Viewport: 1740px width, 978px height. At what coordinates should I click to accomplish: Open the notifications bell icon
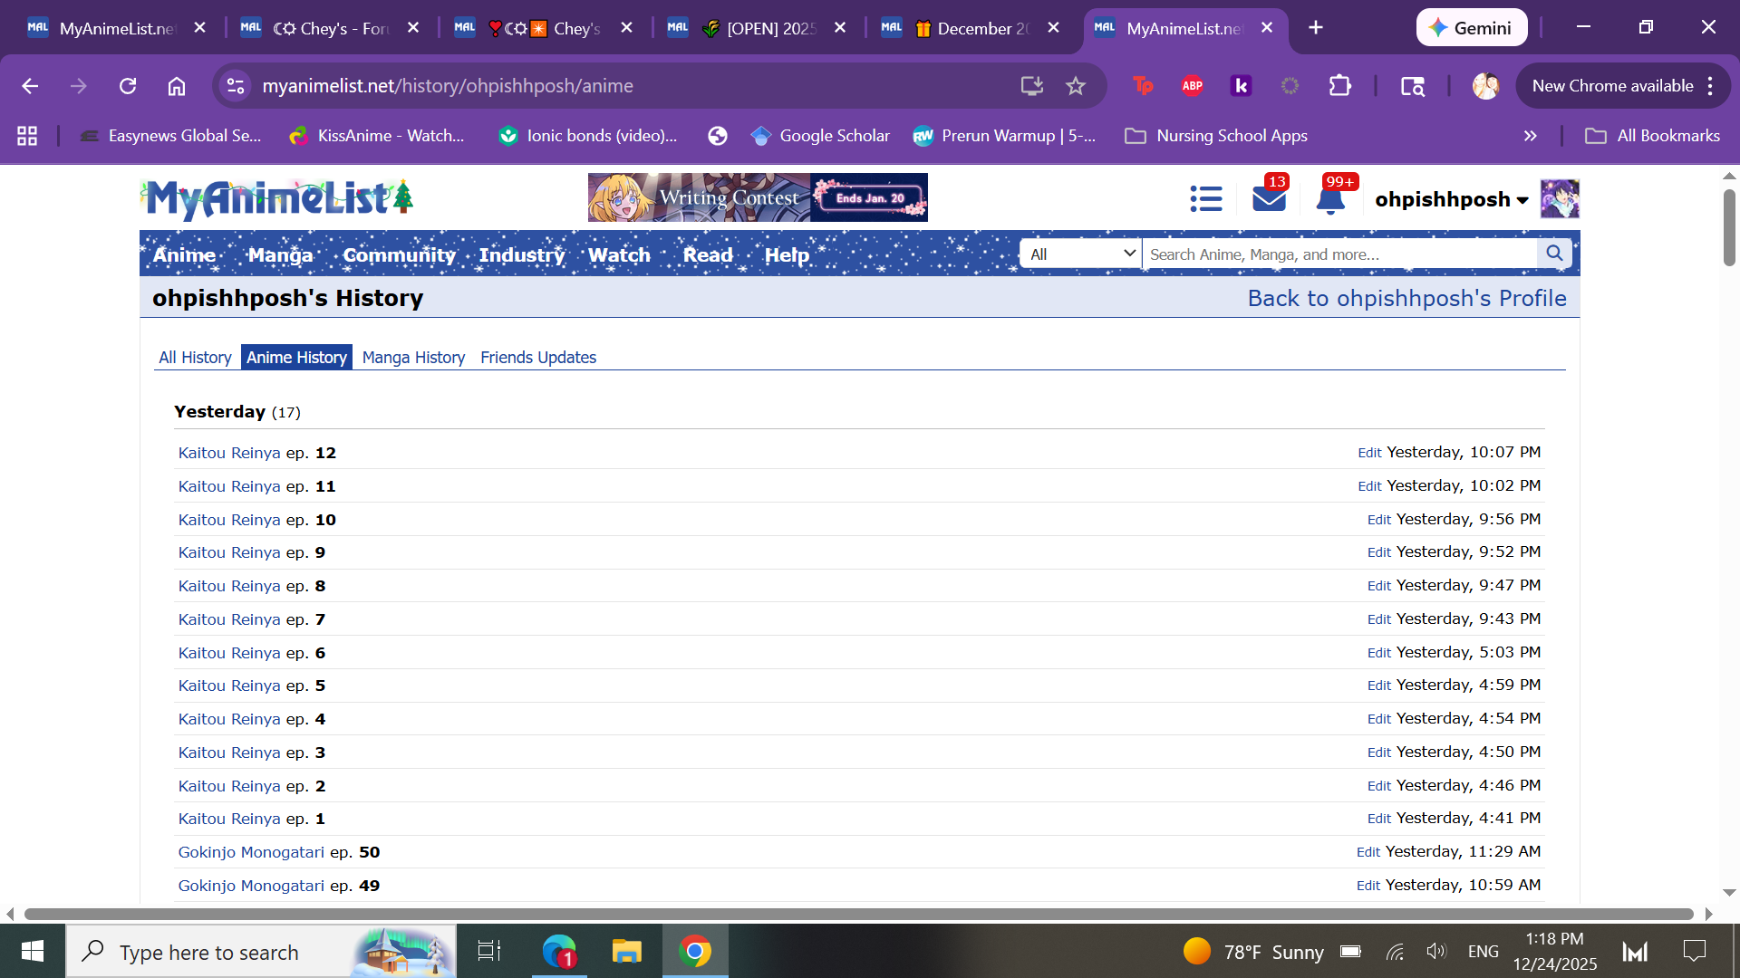(x=1329, y=199)
